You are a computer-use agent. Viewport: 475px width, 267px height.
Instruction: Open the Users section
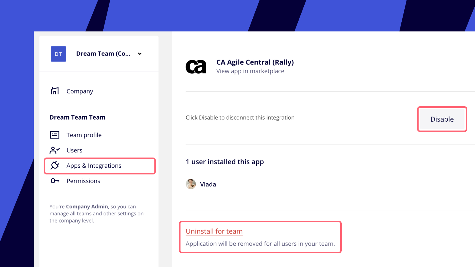click(x=75, y=150)
